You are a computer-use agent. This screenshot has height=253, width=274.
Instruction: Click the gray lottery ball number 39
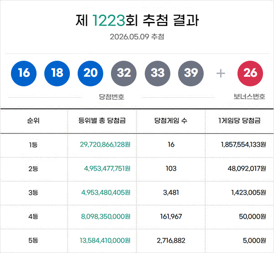pos(190,74)
